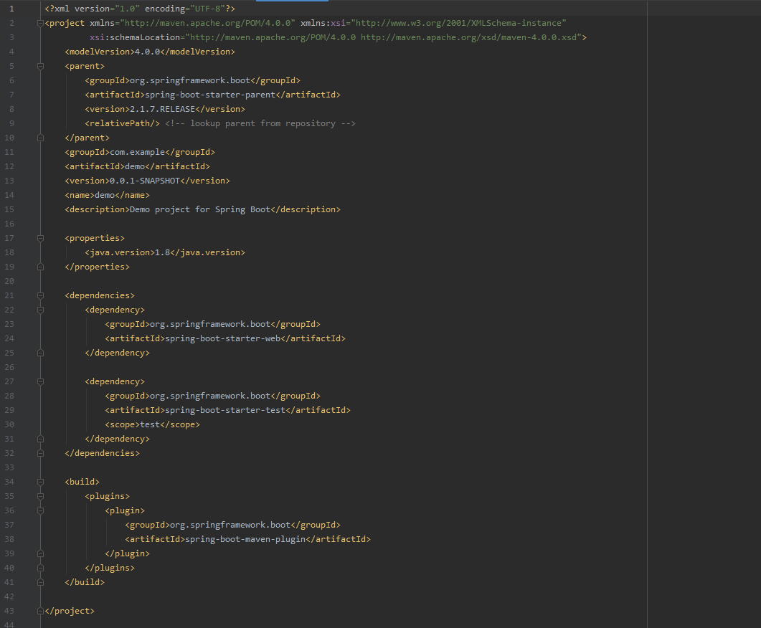
Task: Collapse the project tag fold on line 2
Action: coord(41,23)
